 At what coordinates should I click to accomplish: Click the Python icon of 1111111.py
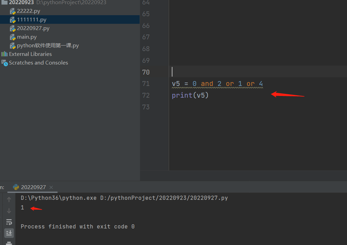(12, 20)
